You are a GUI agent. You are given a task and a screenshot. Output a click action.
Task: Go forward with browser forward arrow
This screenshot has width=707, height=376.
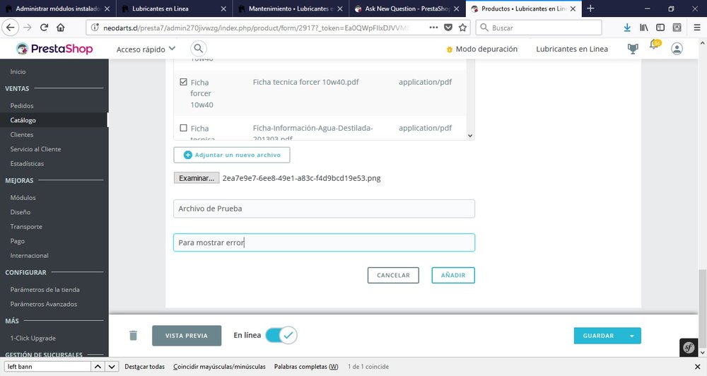pos(28,28)
